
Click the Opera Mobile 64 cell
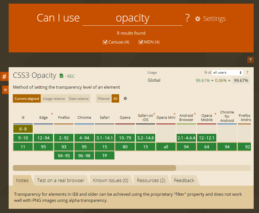(207, 147)
